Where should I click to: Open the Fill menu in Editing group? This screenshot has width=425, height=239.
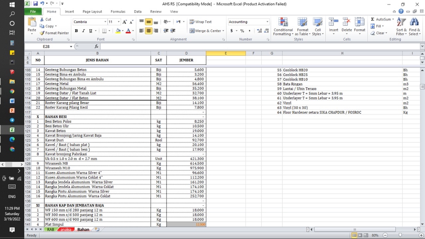(377, 26)
